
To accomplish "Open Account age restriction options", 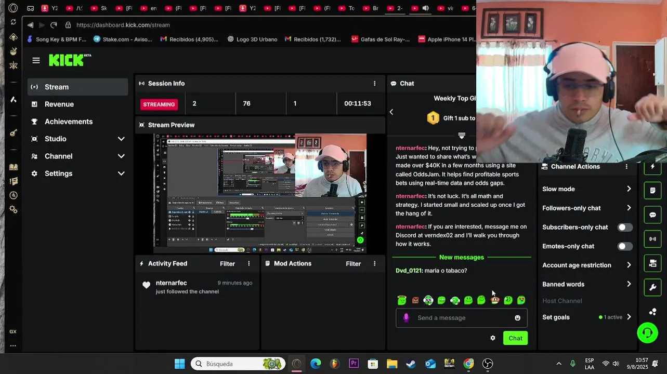I will [587, 265].
